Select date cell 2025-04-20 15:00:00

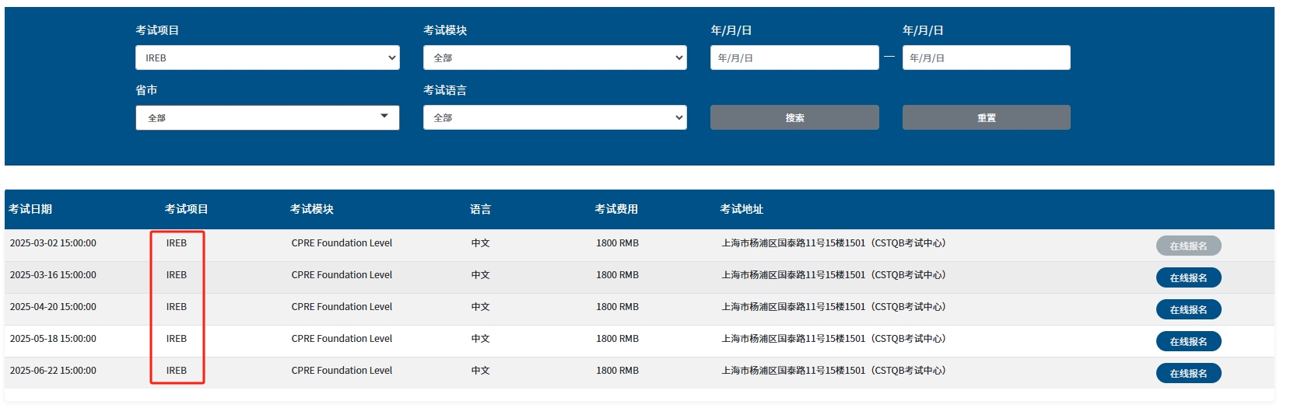coord(53,307)
